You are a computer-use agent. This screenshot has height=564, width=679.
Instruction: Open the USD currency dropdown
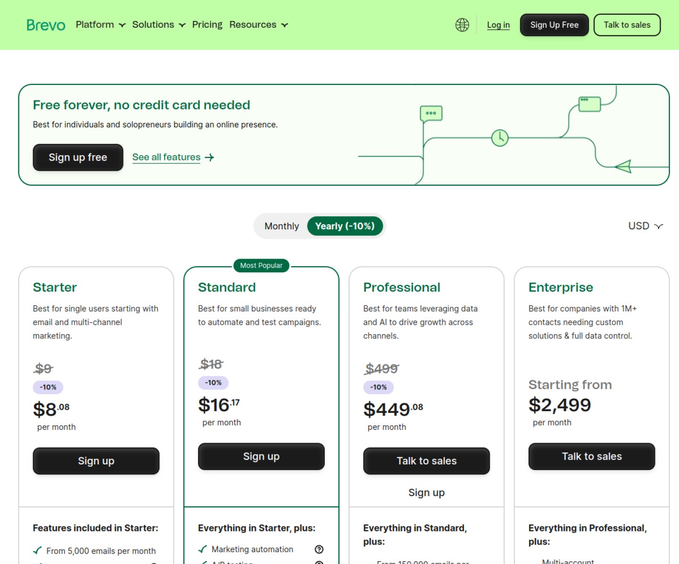646,226
